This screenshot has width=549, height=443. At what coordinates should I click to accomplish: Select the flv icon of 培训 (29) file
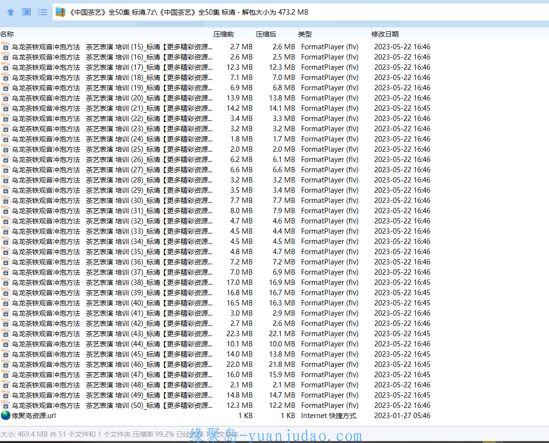point(5,190)
